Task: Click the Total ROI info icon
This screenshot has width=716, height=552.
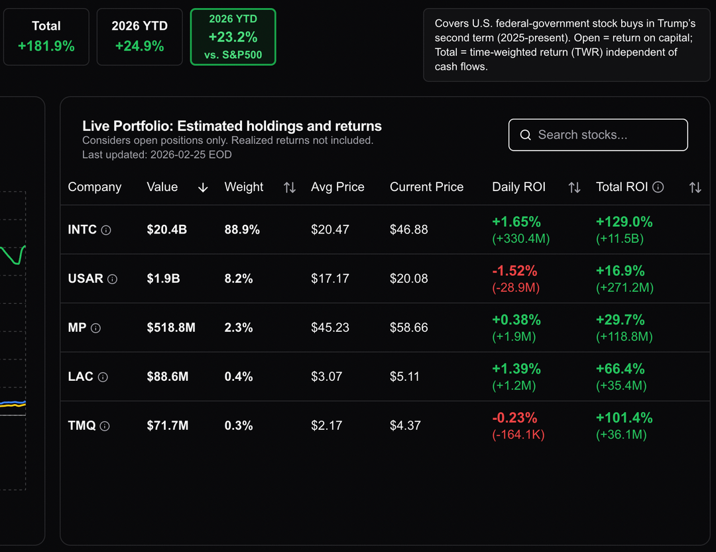Action: coord(658,188)
